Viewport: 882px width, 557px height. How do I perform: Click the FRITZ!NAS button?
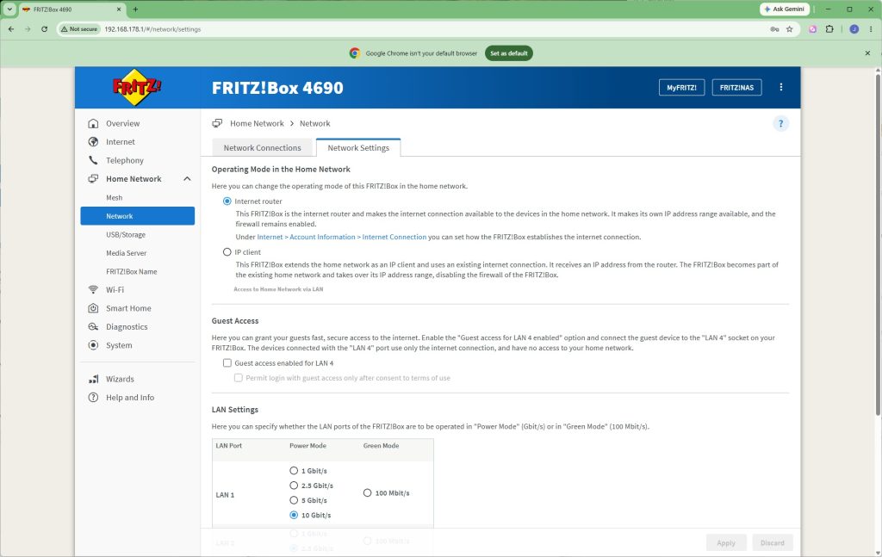pyautogui.click(x=737, y=88)
